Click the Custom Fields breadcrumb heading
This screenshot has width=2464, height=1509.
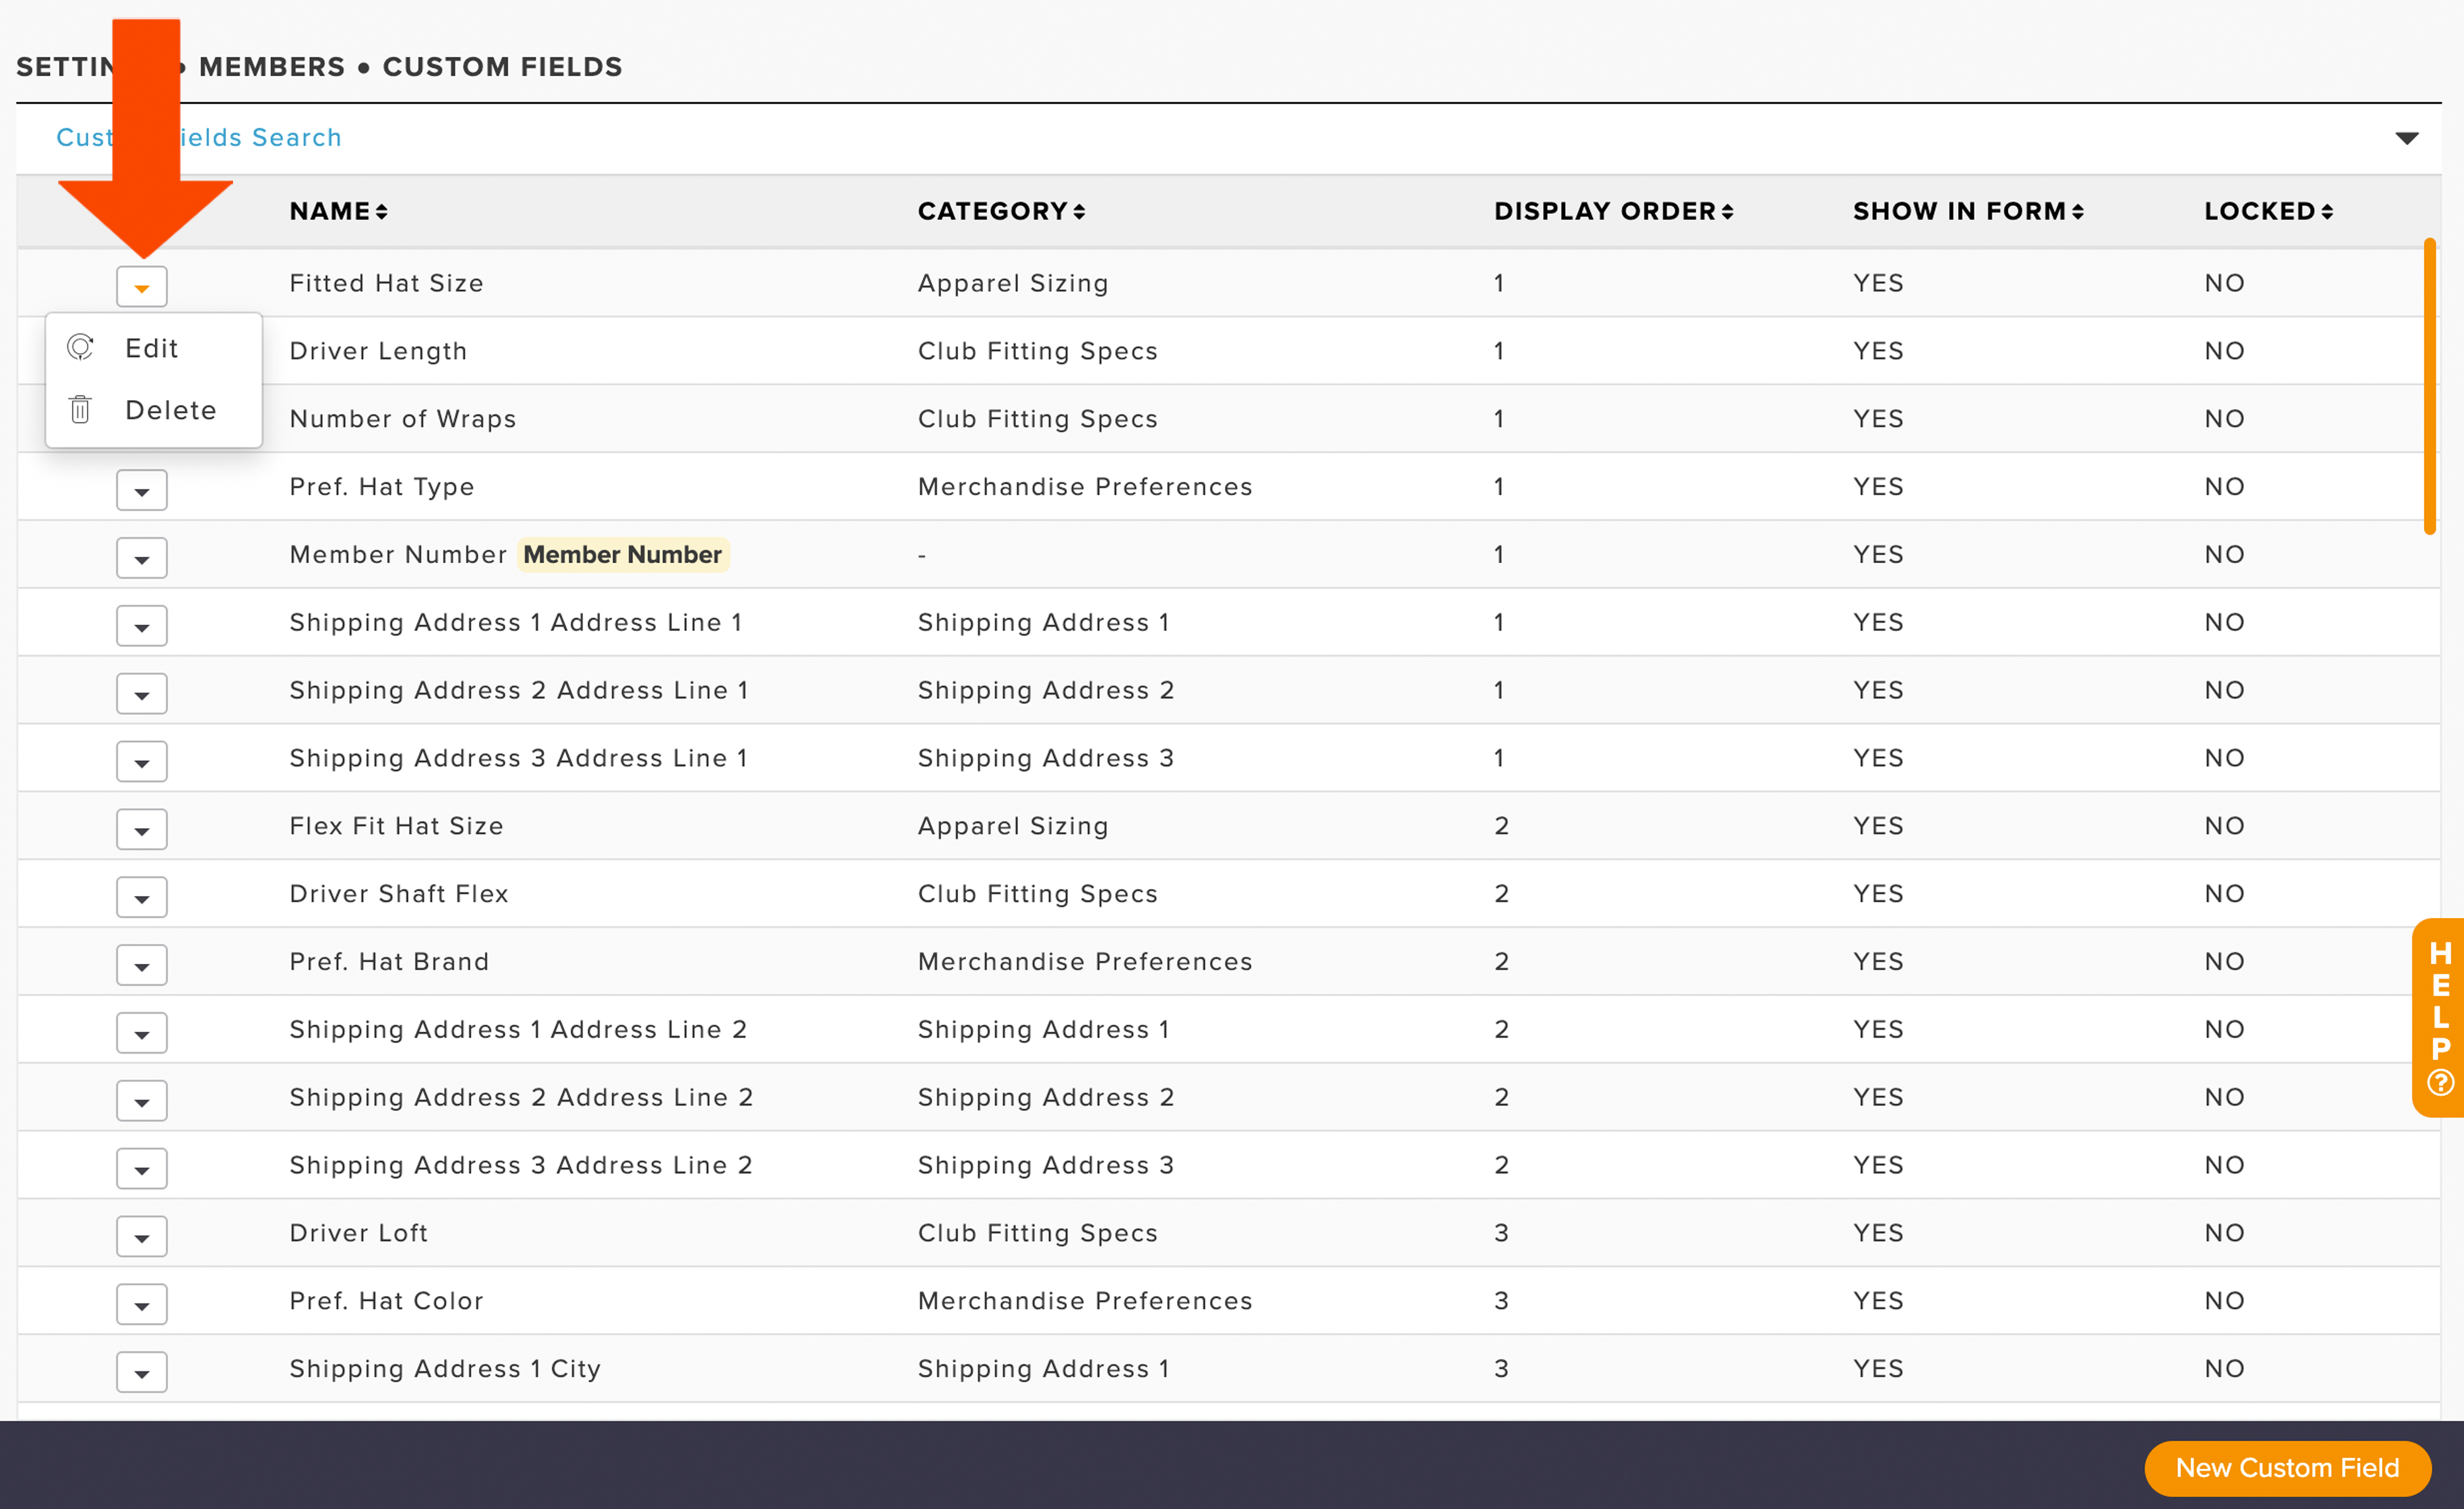point(502,67)
